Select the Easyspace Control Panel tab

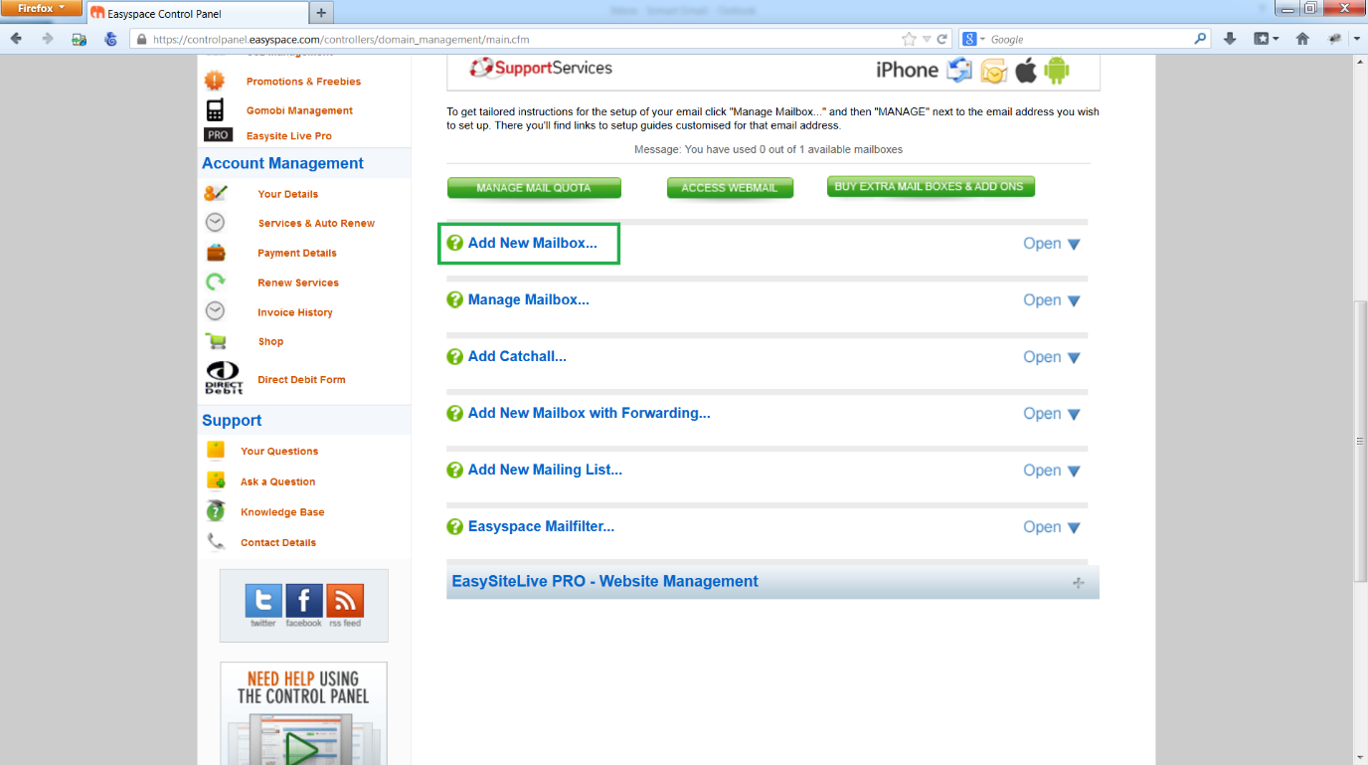(197, 14)
